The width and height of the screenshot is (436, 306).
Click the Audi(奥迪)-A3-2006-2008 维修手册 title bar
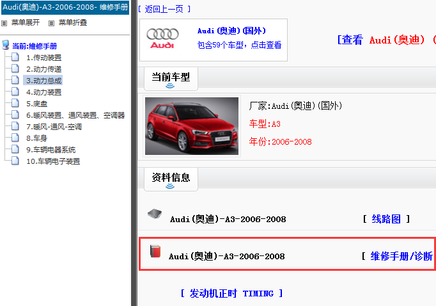65,7
